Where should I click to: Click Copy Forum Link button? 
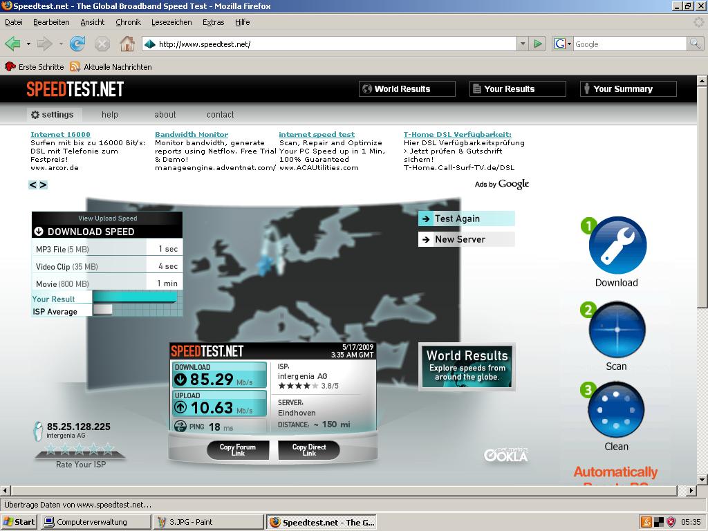tap(238, 450)
